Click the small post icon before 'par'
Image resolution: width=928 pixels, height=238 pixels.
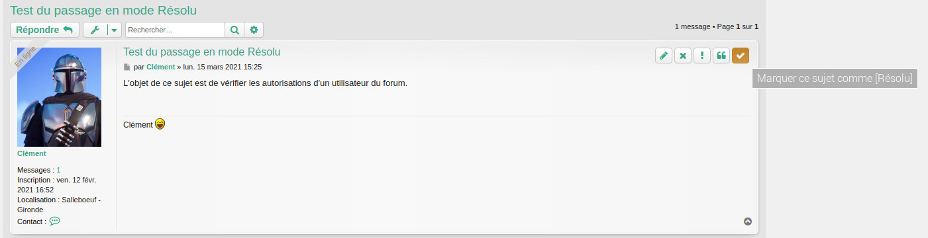[x=127, y=67]
